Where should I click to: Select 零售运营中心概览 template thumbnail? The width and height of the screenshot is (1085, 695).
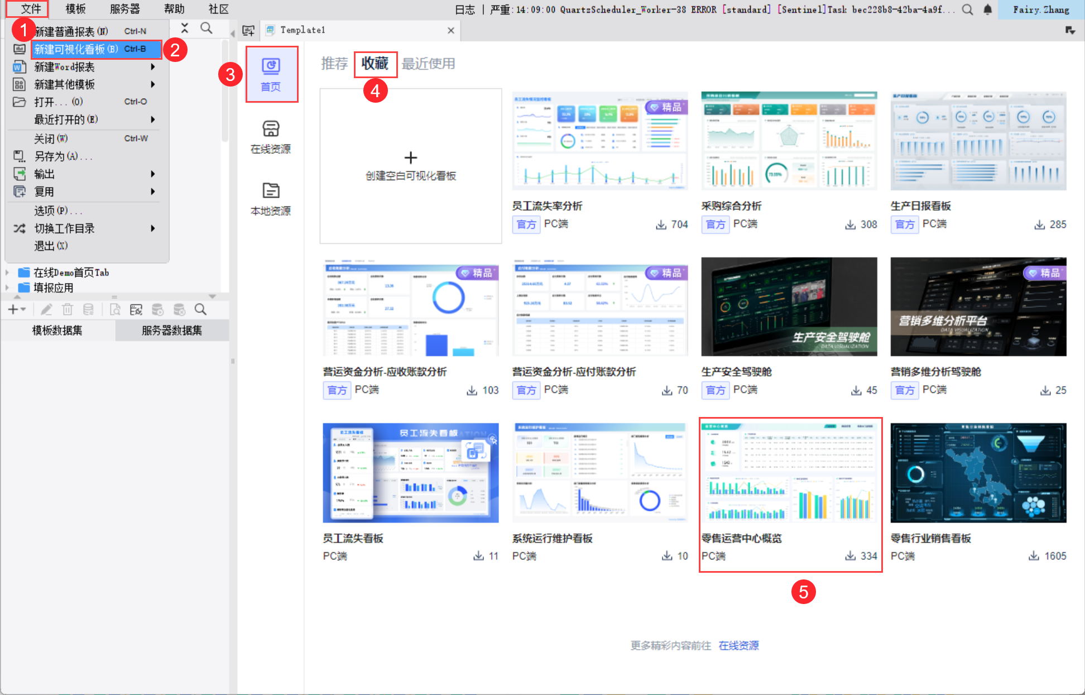pos(789,472)
